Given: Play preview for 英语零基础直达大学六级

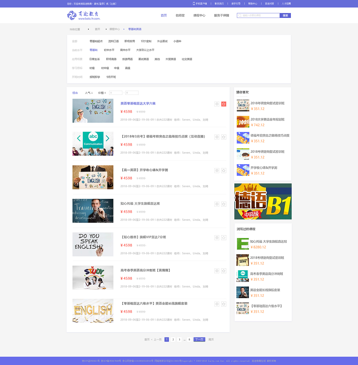Looking at the screenshot, I should click(x=217, y=104).
